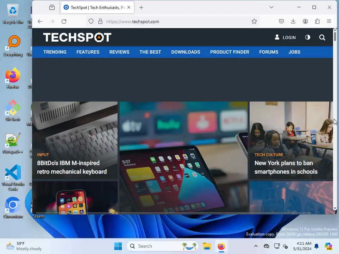
Task: Open the FORUMS menu item
Action: click(x=269, y=52)
